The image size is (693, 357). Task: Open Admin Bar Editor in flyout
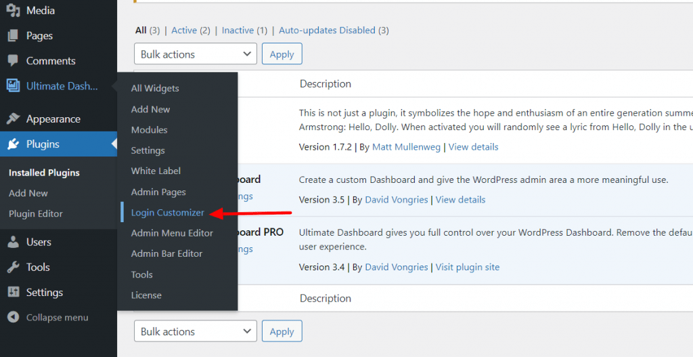pos(166,253)
